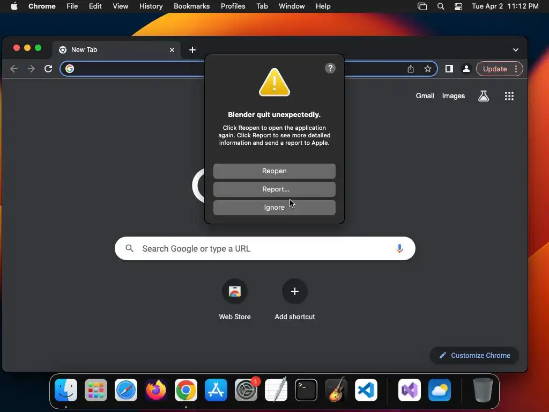The image size is (549, 412).
Task: Click the magnifier icon in search box
Action: tap(130, 248)
